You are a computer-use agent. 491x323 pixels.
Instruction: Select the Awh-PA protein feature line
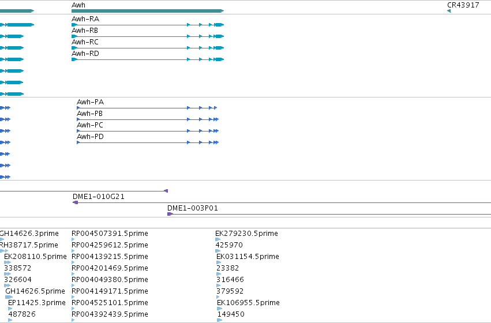pos(147,108)
